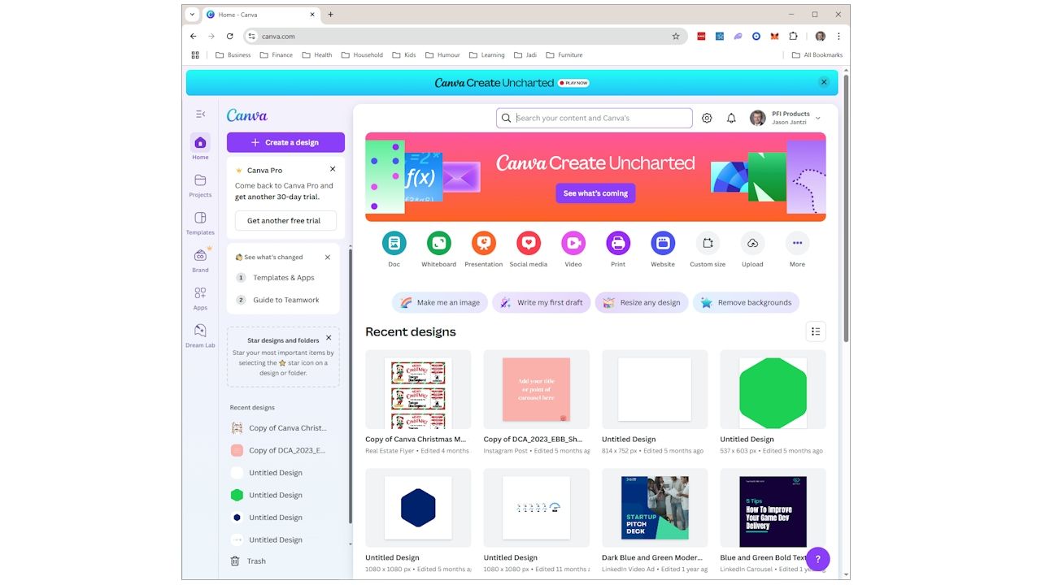Viewport: 1041px width, 585px height.
Task: Select the Home - Canva browser tab
Action: pyautogui.click(x=261, y=15)
